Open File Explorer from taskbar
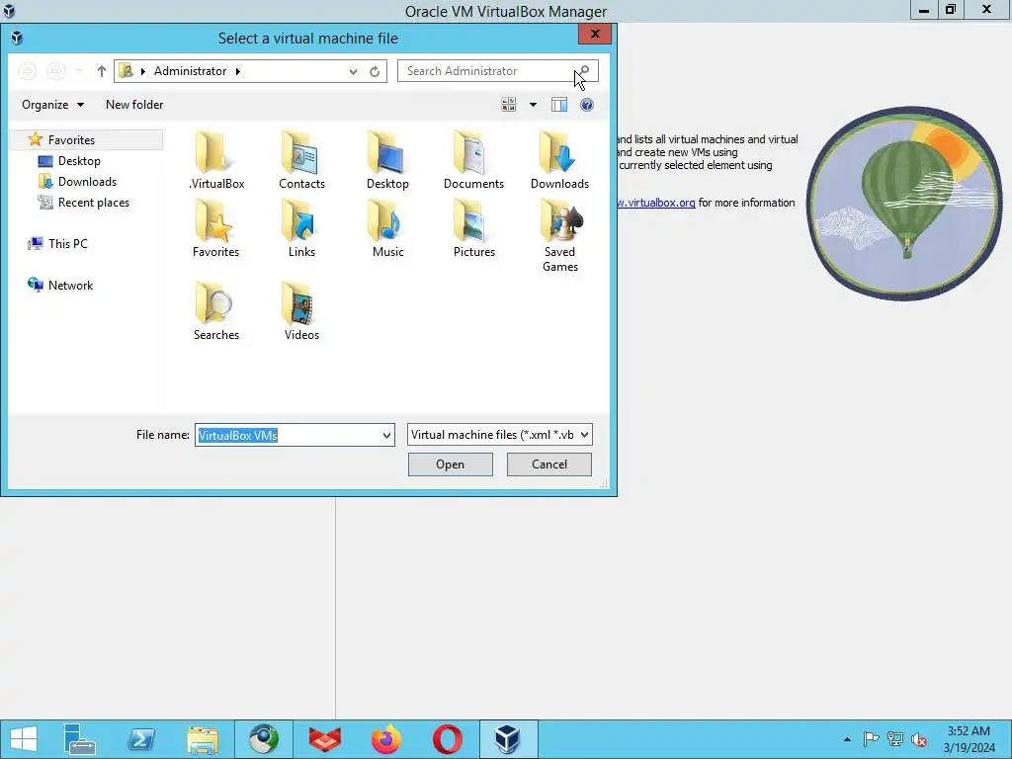 click(x=203, y=739)
